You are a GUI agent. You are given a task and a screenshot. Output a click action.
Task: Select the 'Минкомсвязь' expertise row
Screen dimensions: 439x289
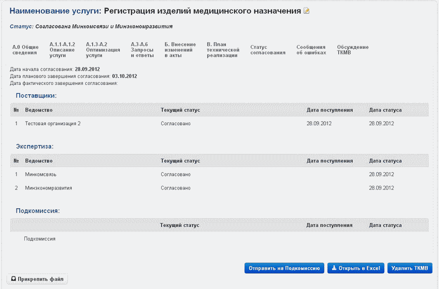[41, 175]
